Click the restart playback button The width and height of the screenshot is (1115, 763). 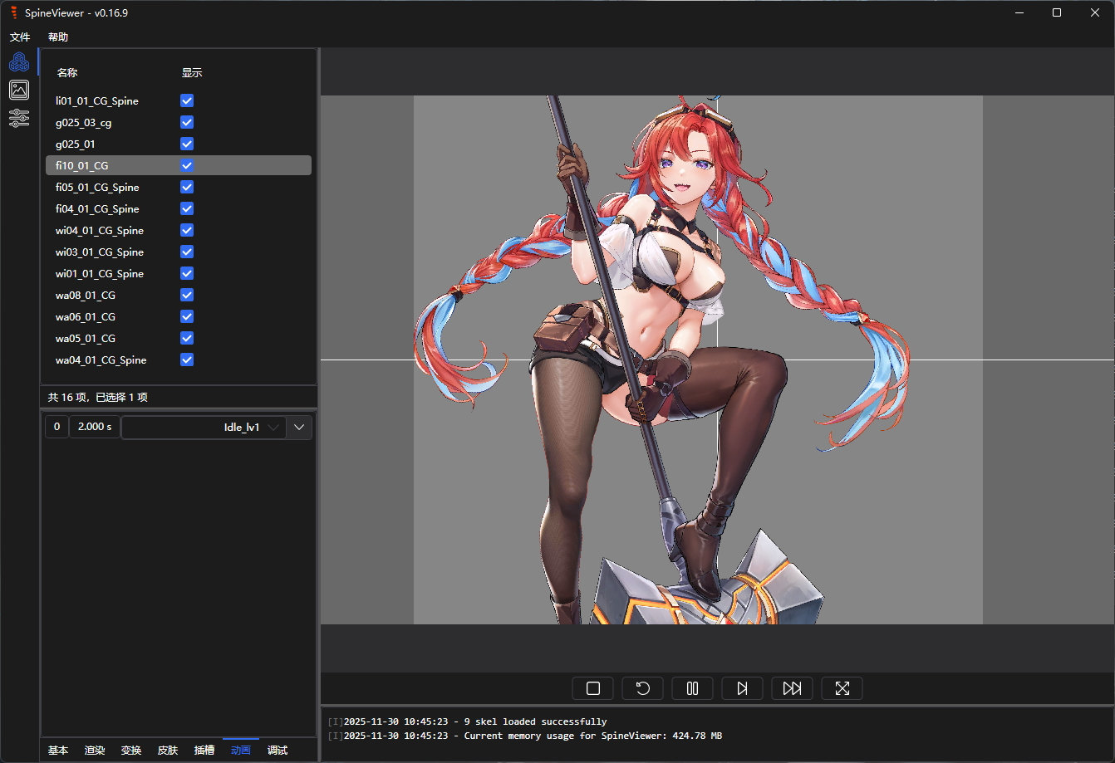(x=643, y=688)
